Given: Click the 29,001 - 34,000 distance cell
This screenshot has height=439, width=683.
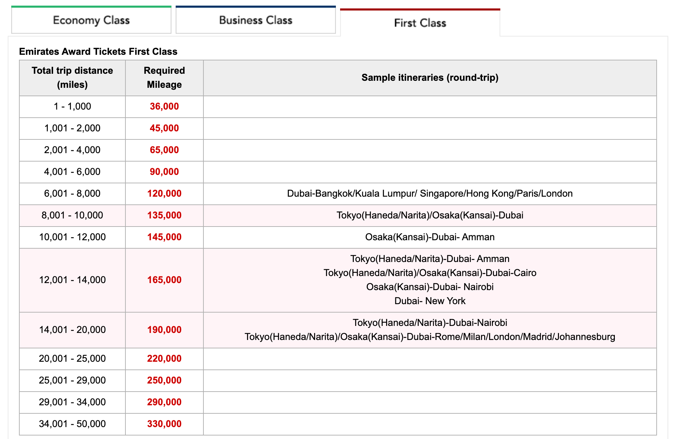Looking at the screenshot, I should click(x=72, y=402).
